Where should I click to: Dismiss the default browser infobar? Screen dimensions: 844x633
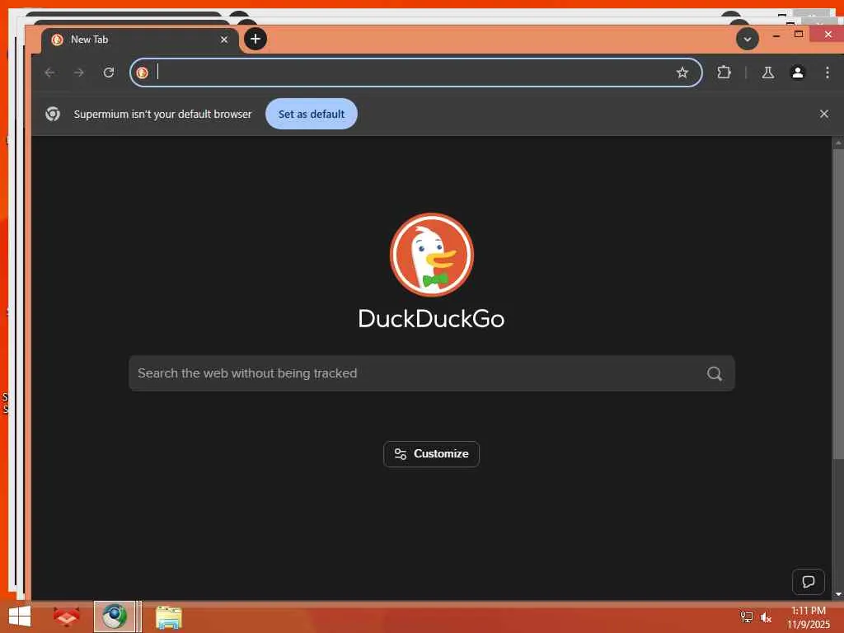(x=823, y=114)
